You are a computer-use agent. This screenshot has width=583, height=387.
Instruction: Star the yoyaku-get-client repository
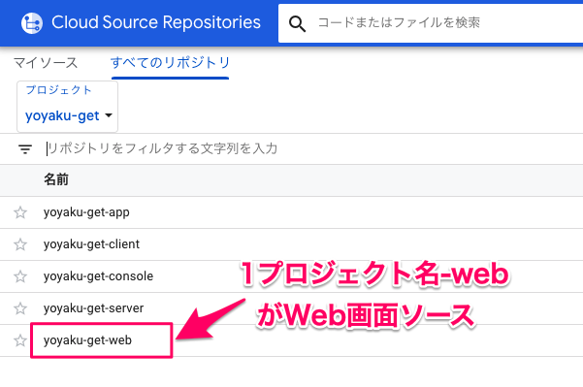(20, 244)
